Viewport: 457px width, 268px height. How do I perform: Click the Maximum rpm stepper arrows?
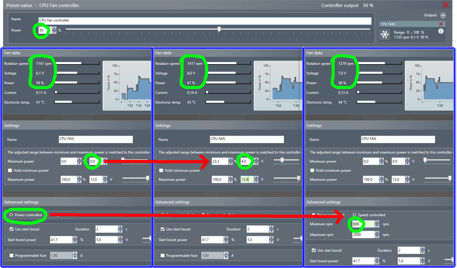[x=377, y=235]
